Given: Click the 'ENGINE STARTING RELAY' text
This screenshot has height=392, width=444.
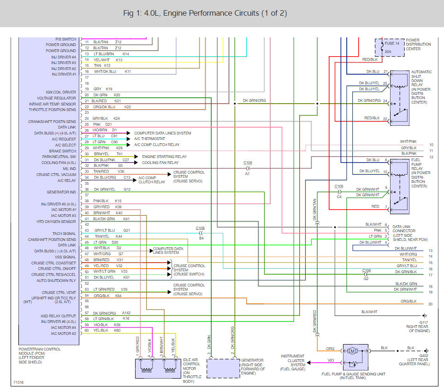Looking at the screenshot, I should (x=164, y=157).
